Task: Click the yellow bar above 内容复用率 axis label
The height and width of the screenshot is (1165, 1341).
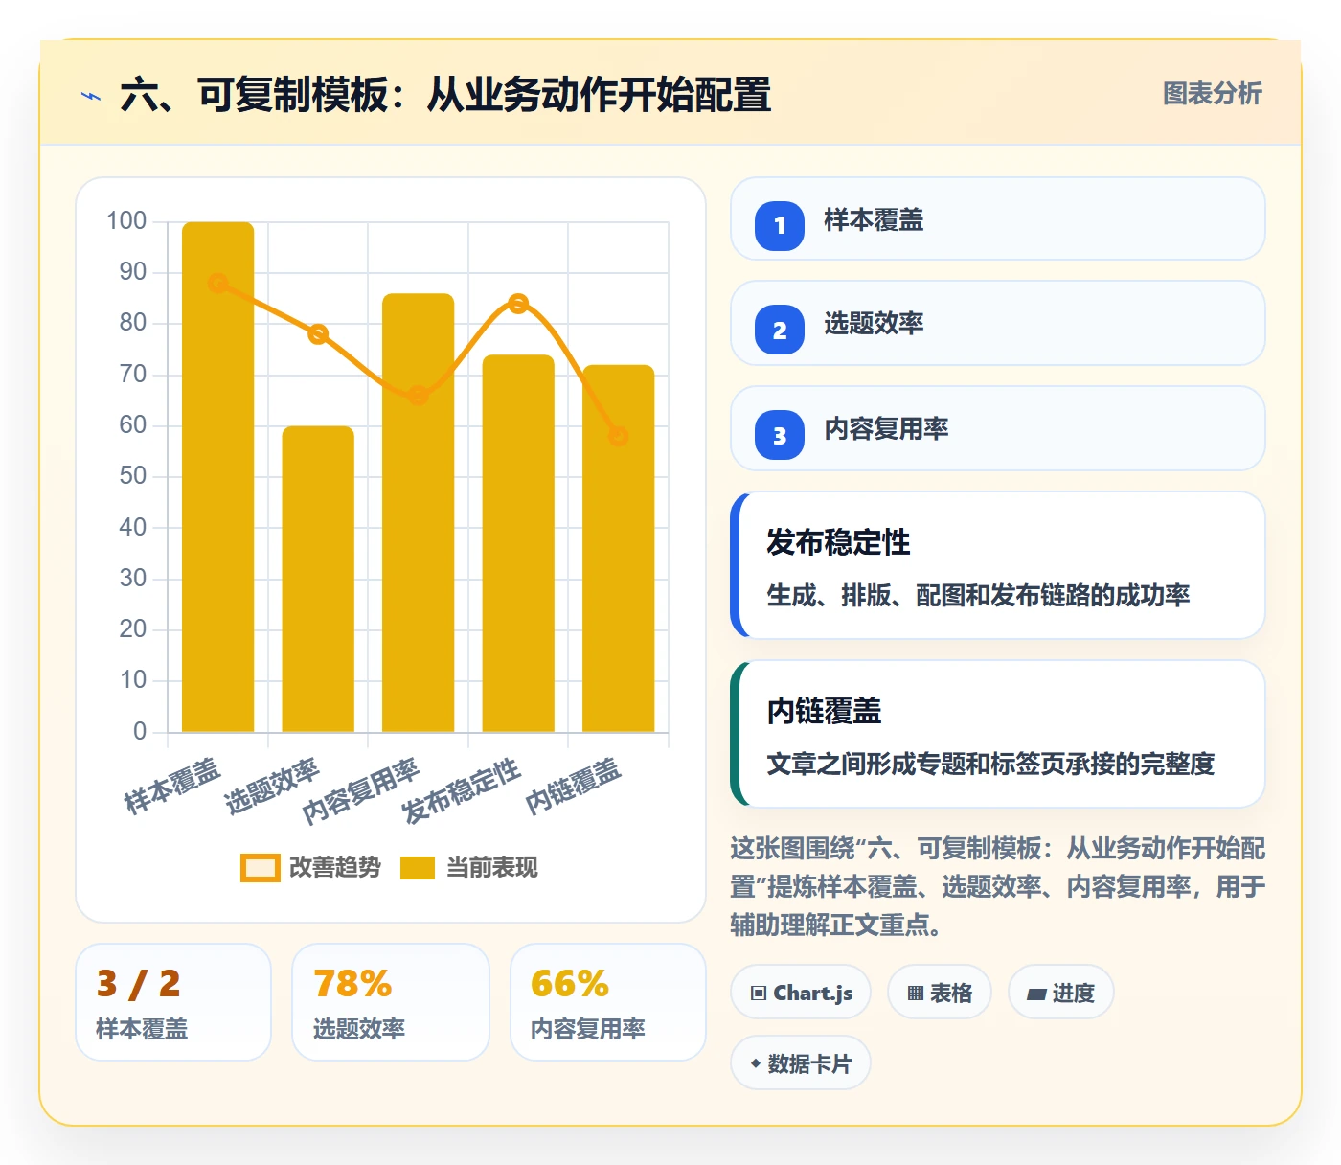Action: [x=419, y=513]
